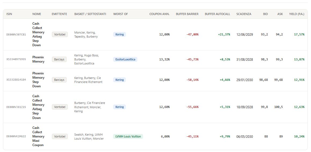Click yield value 12,91%

click(x=299, y=80)
